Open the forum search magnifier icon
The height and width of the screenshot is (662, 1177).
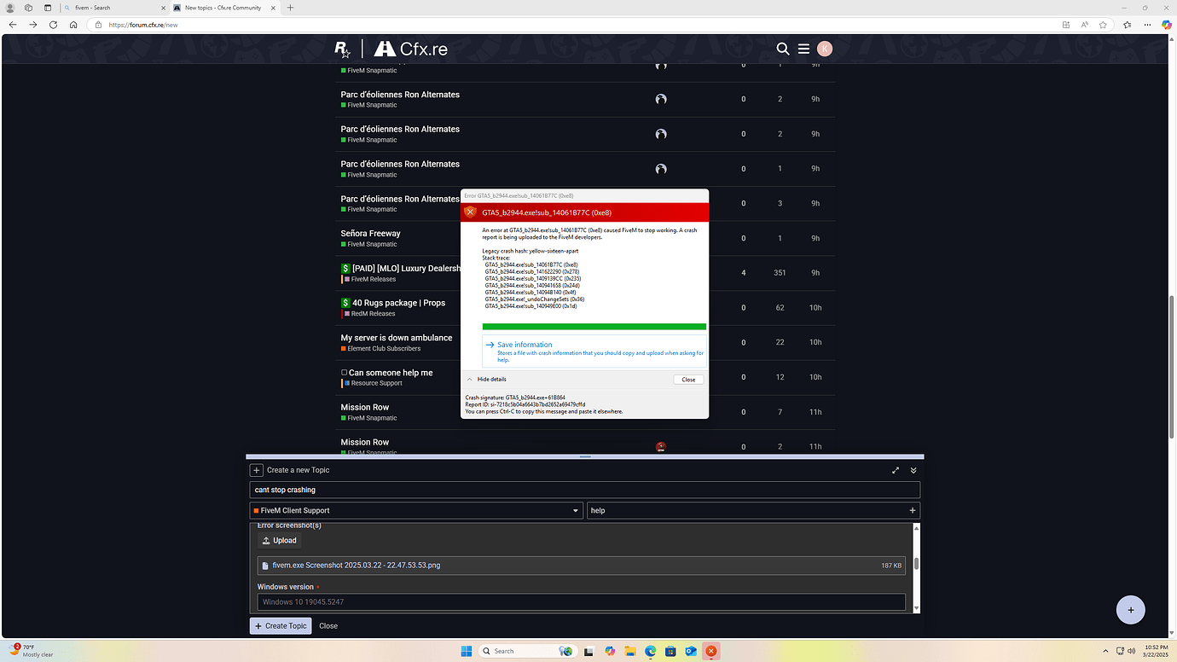coord(782,49)
